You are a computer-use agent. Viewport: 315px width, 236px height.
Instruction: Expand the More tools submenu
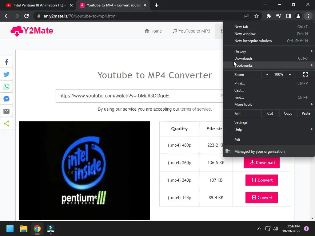click(x=269, y=104)
